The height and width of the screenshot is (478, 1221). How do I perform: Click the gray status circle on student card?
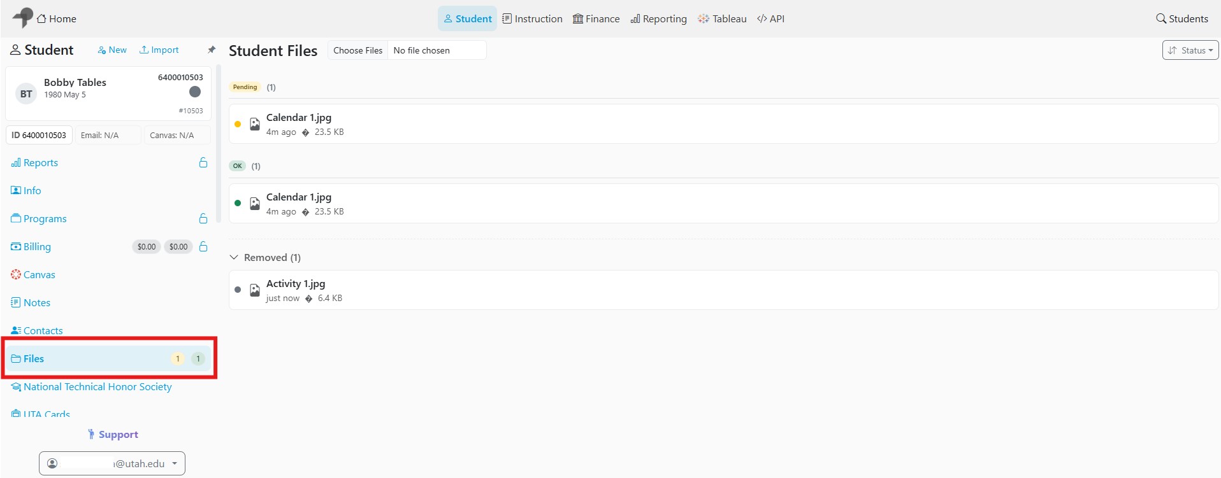(195, 92)
